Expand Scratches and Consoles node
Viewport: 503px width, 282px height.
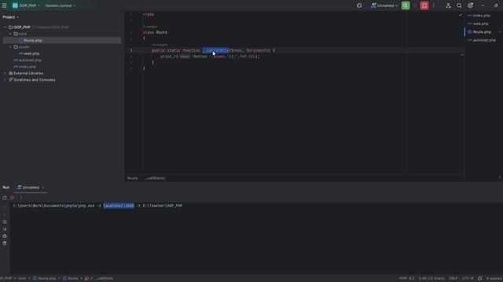coord(5,80)
